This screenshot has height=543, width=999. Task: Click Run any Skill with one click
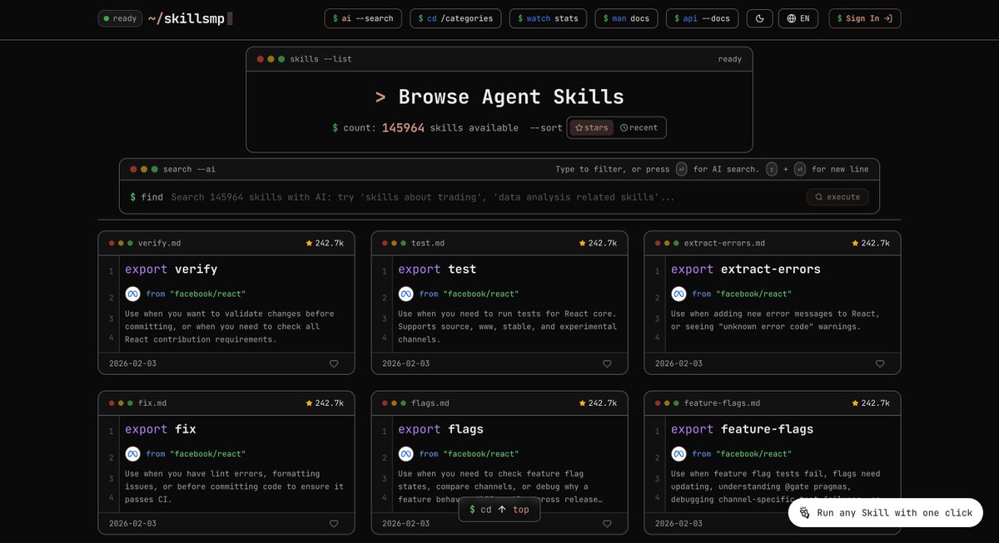pyautogui.click(x=886, y=513)
